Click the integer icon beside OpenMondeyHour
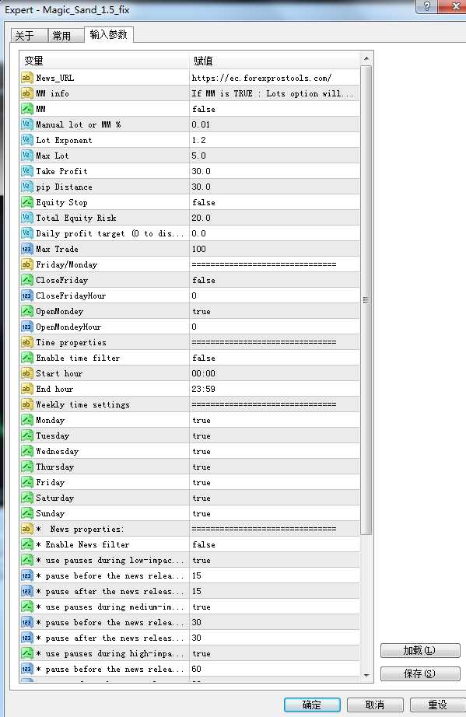The width and height of the screenshot is (466, 717). [27, 327]
